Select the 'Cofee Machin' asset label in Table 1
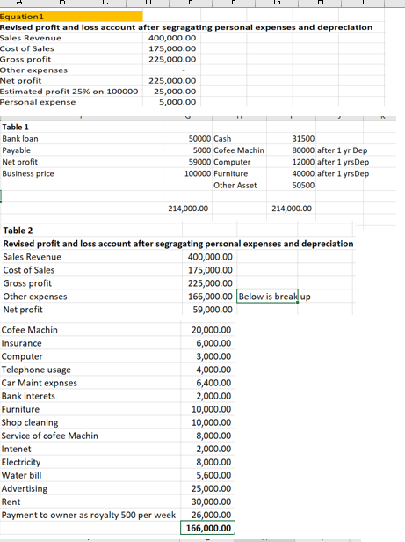The height and width of the screenshot is (542, 405). tap(239, 150)
